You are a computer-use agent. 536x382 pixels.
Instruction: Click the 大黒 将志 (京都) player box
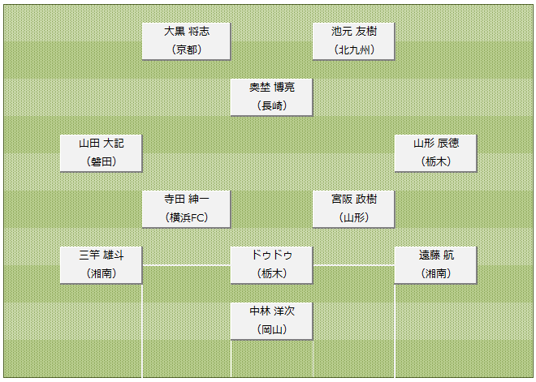tap(186, 41)
